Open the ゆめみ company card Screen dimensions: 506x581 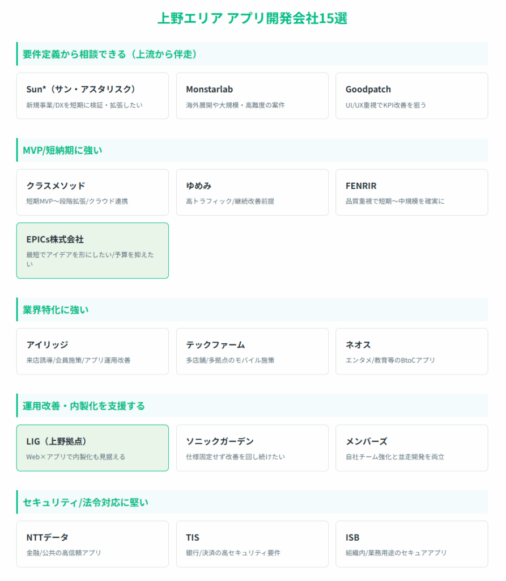pos(252,192)
